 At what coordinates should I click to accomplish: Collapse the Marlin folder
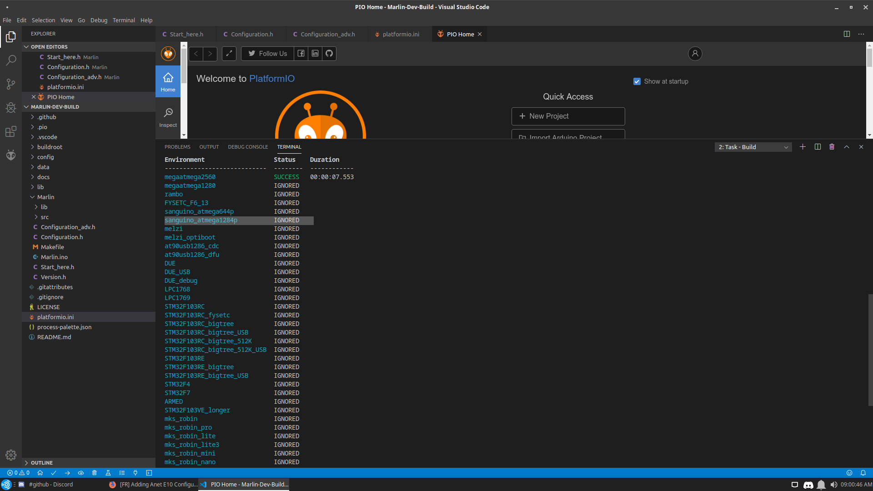point(45,197)
